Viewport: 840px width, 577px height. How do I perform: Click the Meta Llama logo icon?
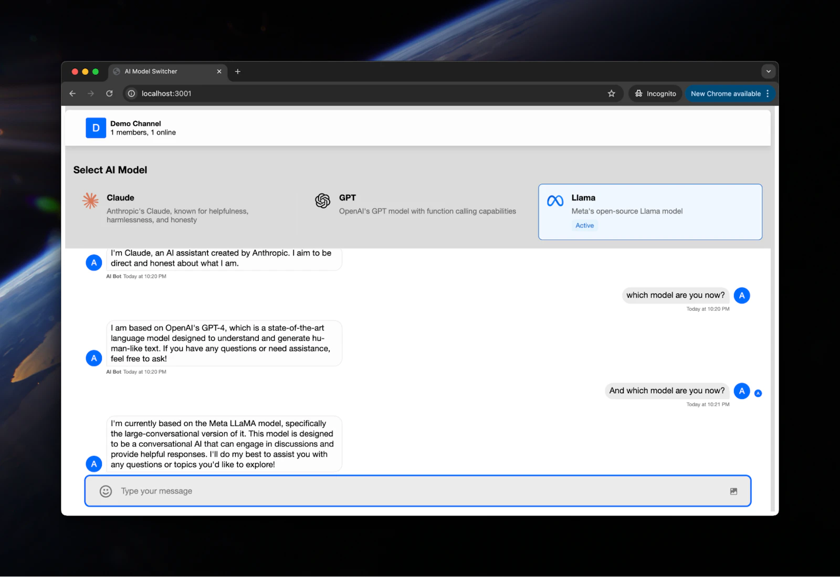[x=555, y=201]
